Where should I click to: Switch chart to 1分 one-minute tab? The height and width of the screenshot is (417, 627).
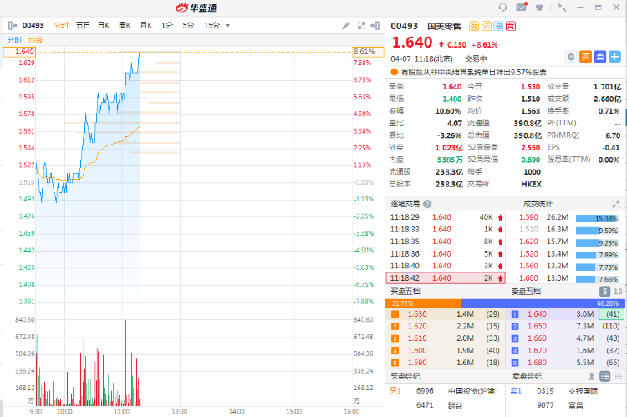(x=167, y=26)
